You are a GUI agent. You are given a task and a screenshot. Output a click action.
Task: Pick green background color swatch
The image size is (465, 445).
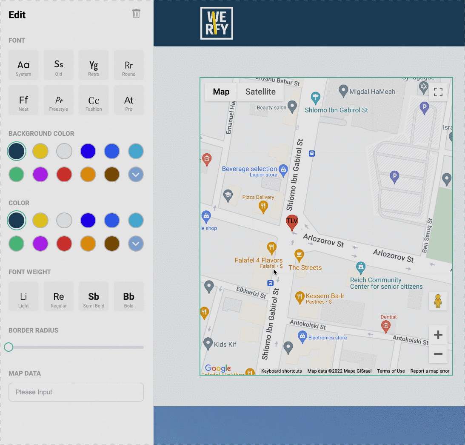[16, 175]
